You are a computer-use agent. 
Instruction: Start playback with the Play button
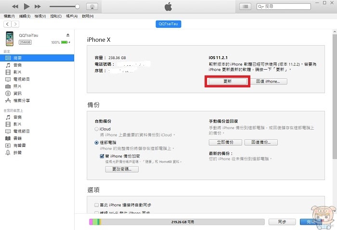pyautogui.click(x=26, y=6)
